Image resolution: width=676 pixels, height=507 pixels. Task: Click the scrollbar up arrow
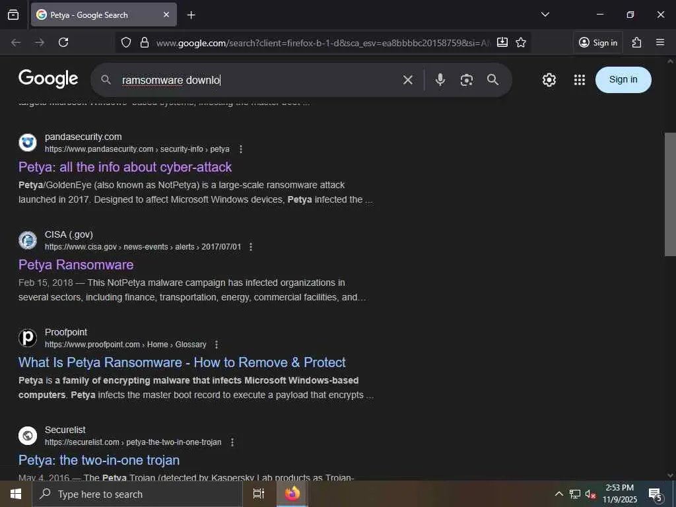(x=670, y=61)
